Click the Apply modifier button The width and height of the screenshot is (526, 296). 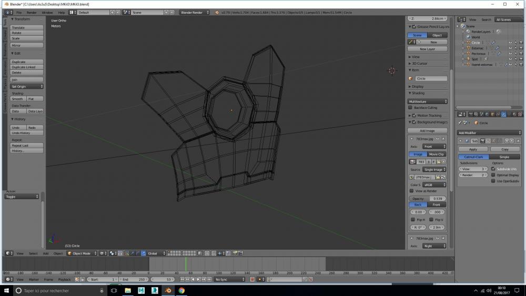coord(473,149)
